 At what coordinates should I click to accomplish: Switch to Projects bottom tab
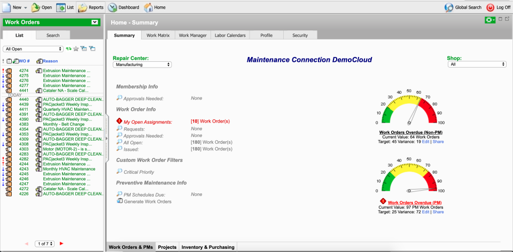coord(167,247)
